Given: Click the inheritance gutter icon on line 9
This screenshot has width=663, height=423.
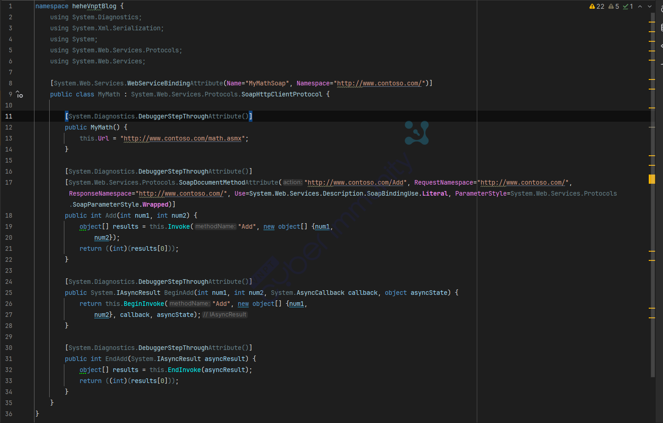Looking at the screenshot, I should (x=19, y=95).
